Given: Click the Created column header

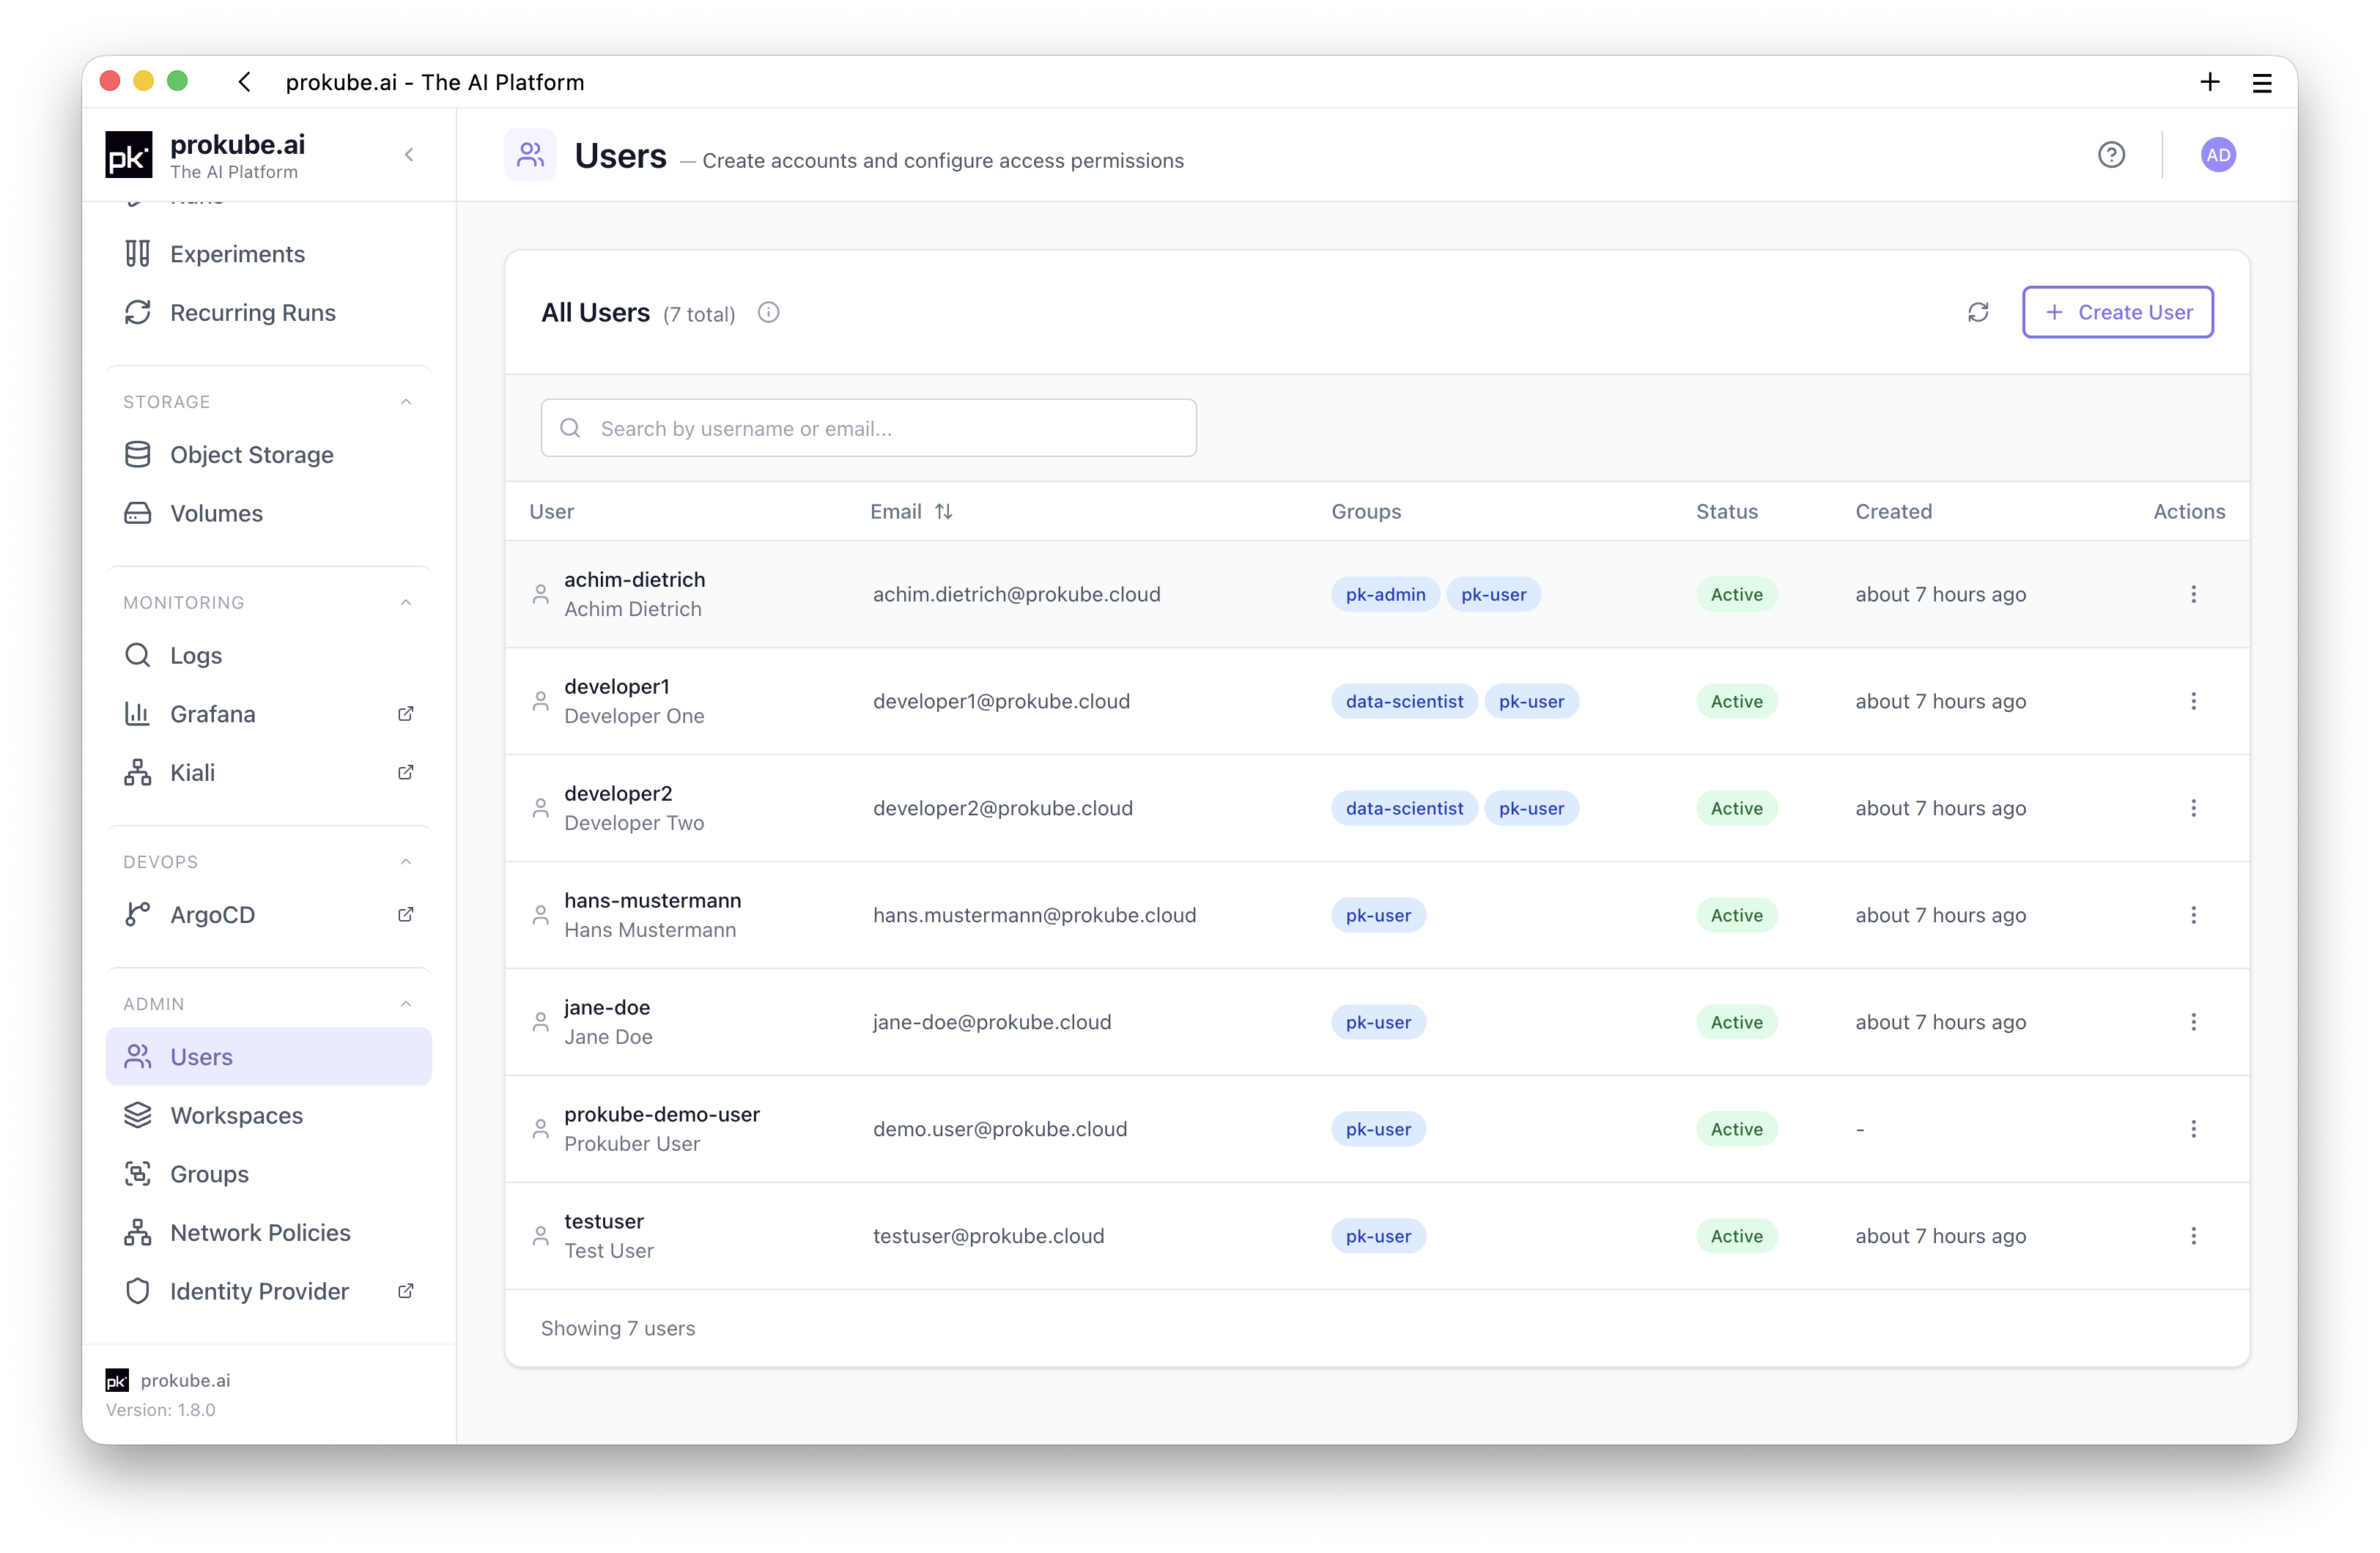Looking at the screenshot, I should click(x=1893, y=511).
